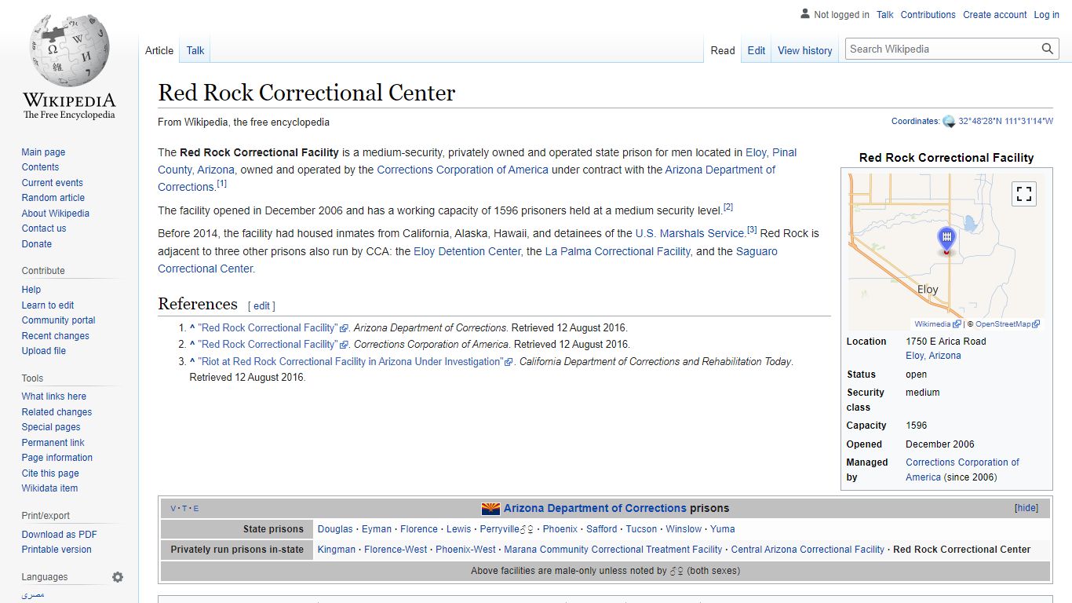
Task: Go to Random article
Action: pyautogui.click(x=53, y=198)
